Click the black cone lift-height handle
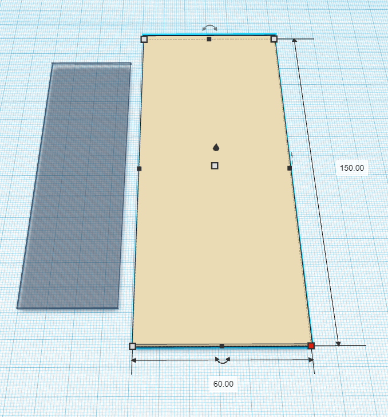 coord(216,147)
